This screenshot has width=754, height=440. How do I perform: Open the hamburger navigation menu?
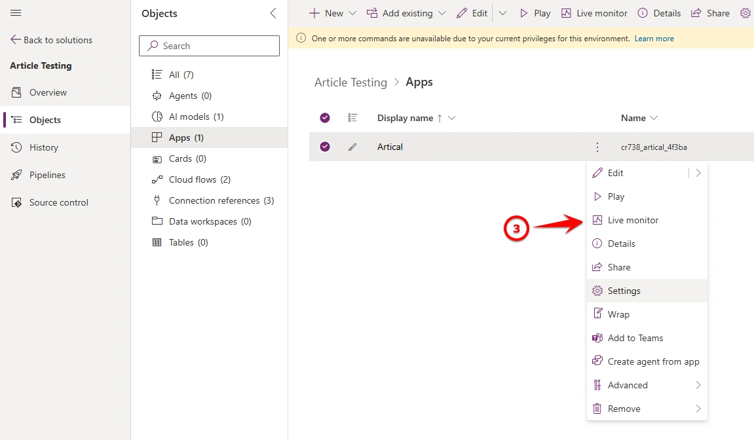pyautogui.click(x=15, y=13)
